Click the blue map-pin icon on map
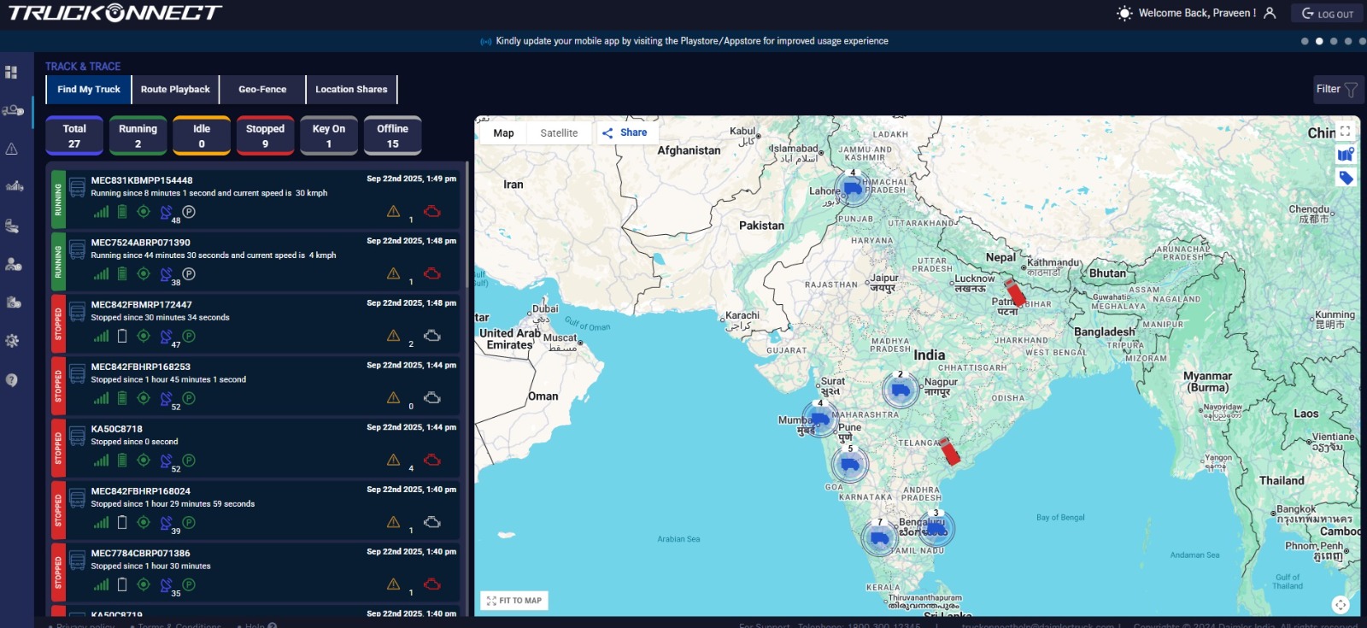 click(1346, 155)
